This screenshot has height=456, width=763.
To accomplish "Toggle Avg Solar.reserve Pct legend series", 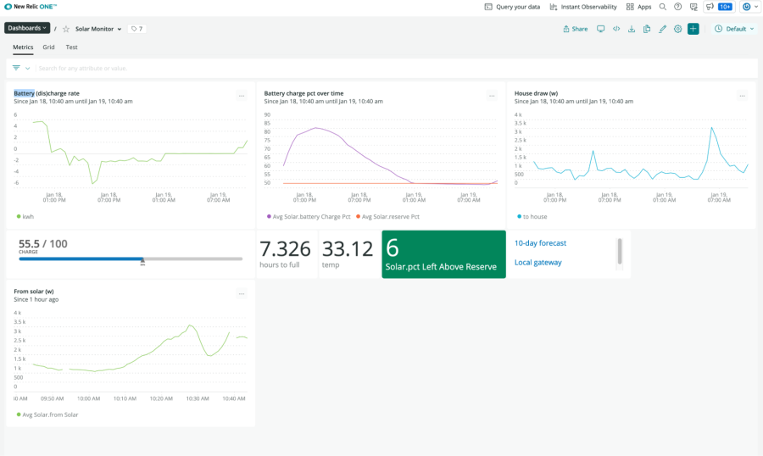I will pyautogui.click(x=389, y=216).
